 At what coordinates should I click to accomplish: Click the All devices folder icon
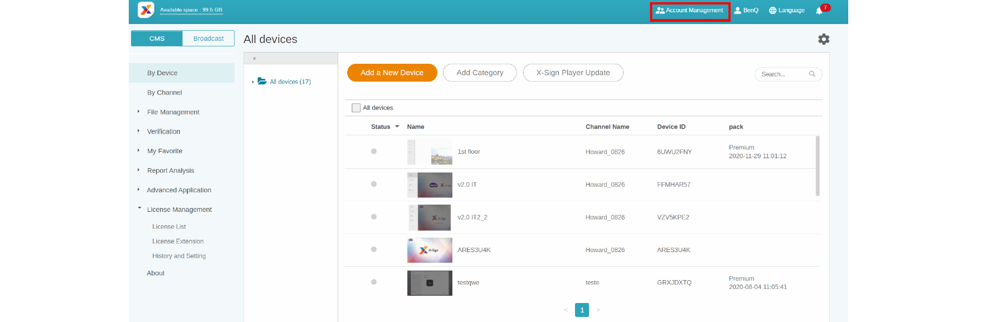click(262, 82)
